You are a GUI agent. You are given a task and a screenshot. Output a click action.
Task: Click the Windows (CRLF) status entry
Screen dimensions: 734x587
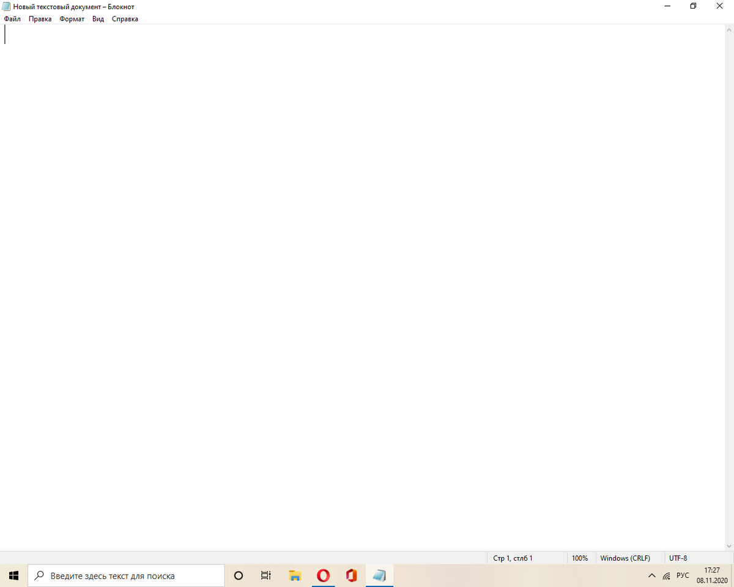pos(625,558)
